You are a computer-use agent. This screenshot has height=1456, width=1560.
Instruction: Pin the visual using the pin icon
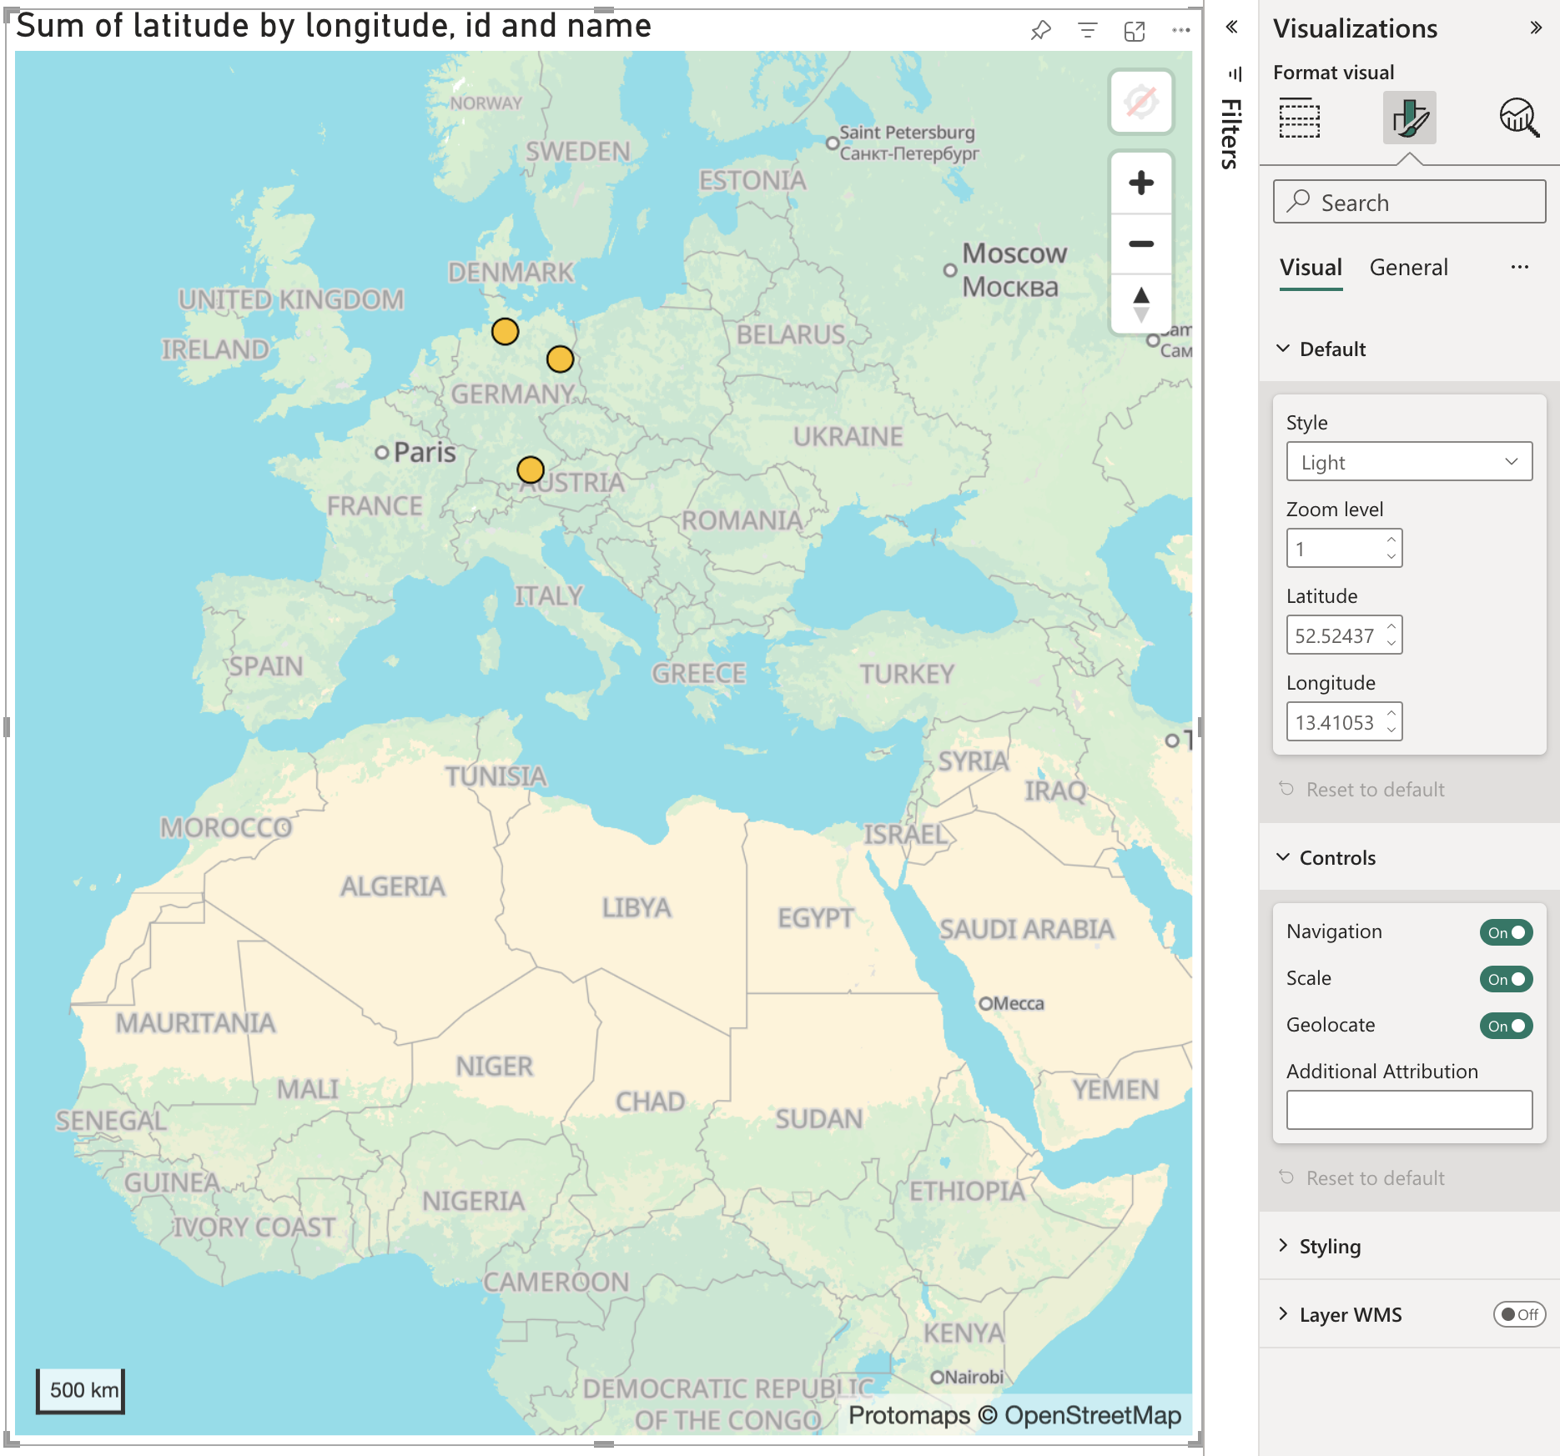[x=1040, y=31]
